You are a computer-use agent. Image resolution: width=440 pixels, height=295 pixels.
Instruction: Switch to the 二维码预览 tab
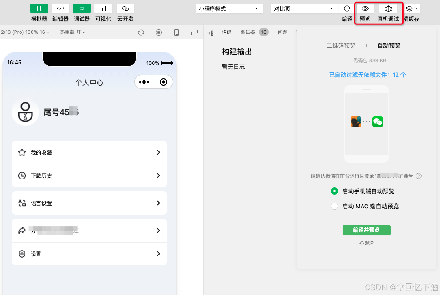[x=341, y=45]
